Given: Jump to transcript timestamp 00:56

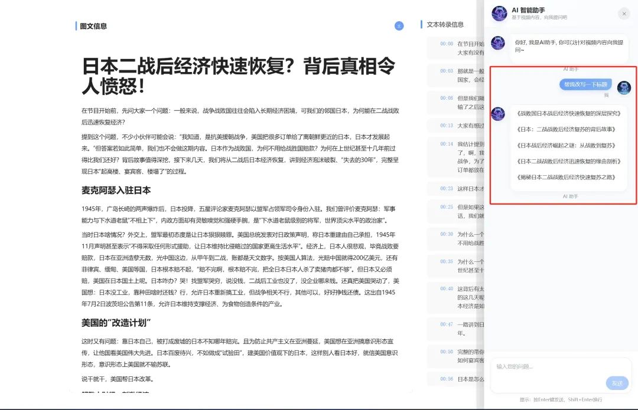Looking at the screenshot, I should tap(447, 379).
